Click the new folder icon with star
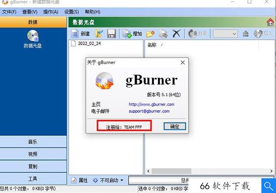The width and height of the screenshot is (276, 193). (x=150, y=34)
